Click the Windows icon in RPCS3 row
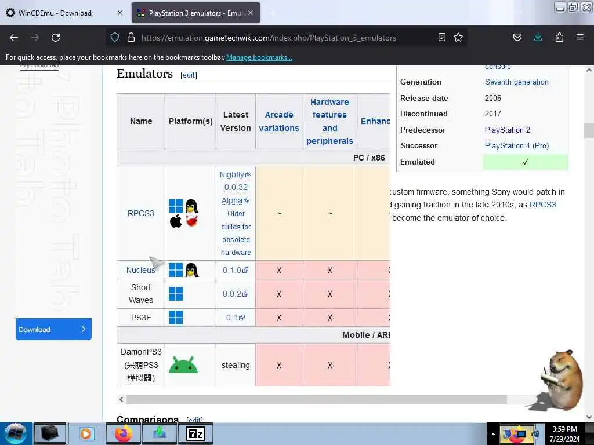Screen dimensions: 594x445 pyautogui.click(x=176, y=206)
